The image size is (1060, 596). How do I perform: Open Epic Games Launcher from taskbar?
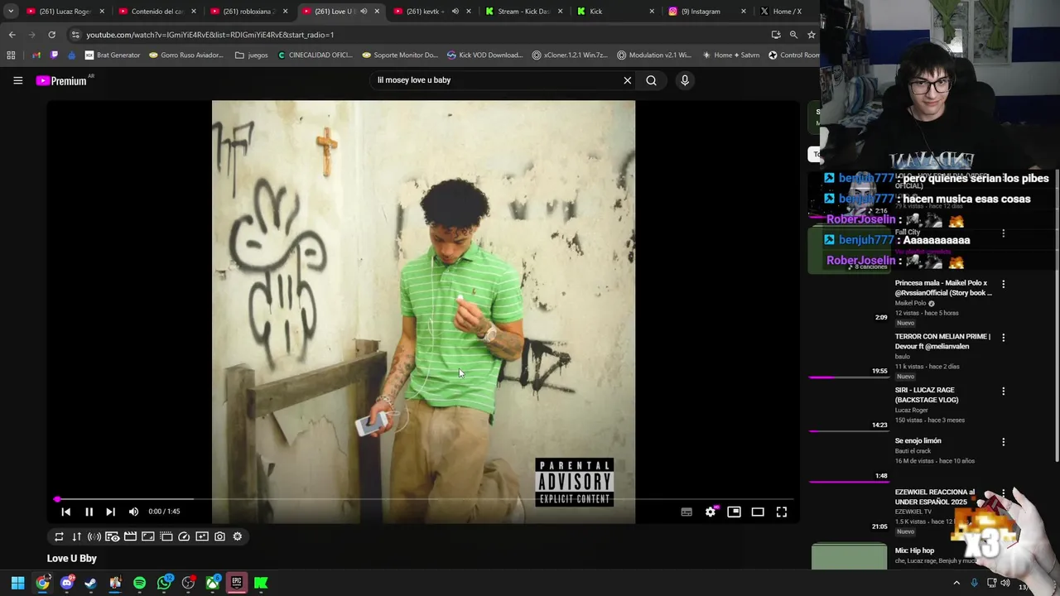point(237,583)
